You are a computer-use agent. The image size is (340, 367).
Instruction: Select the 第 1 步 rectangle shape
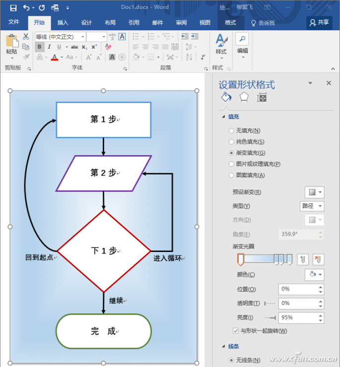click(104, 120)
